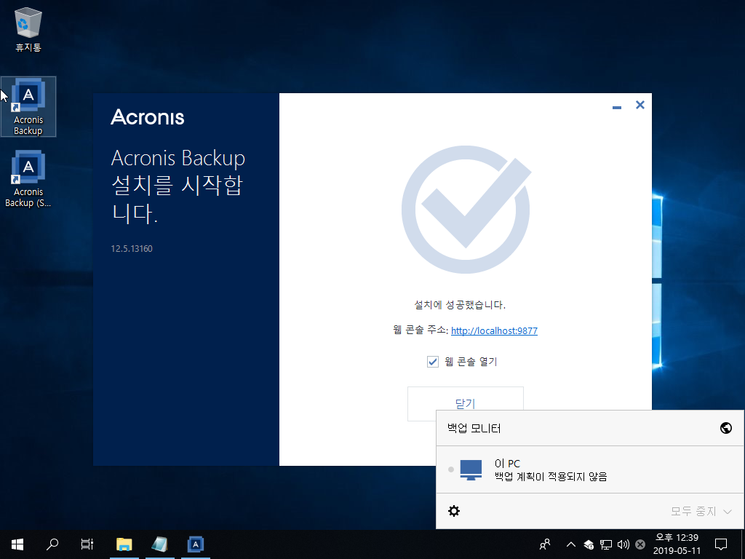The image size is (745, 559).
Task: Select the Acronis Backup (S... desktop shortcut
Action: tap(28, 179)
